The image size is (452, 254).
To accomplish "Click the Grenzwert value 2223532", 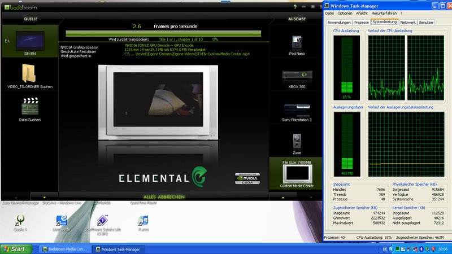I will (378, 218).
